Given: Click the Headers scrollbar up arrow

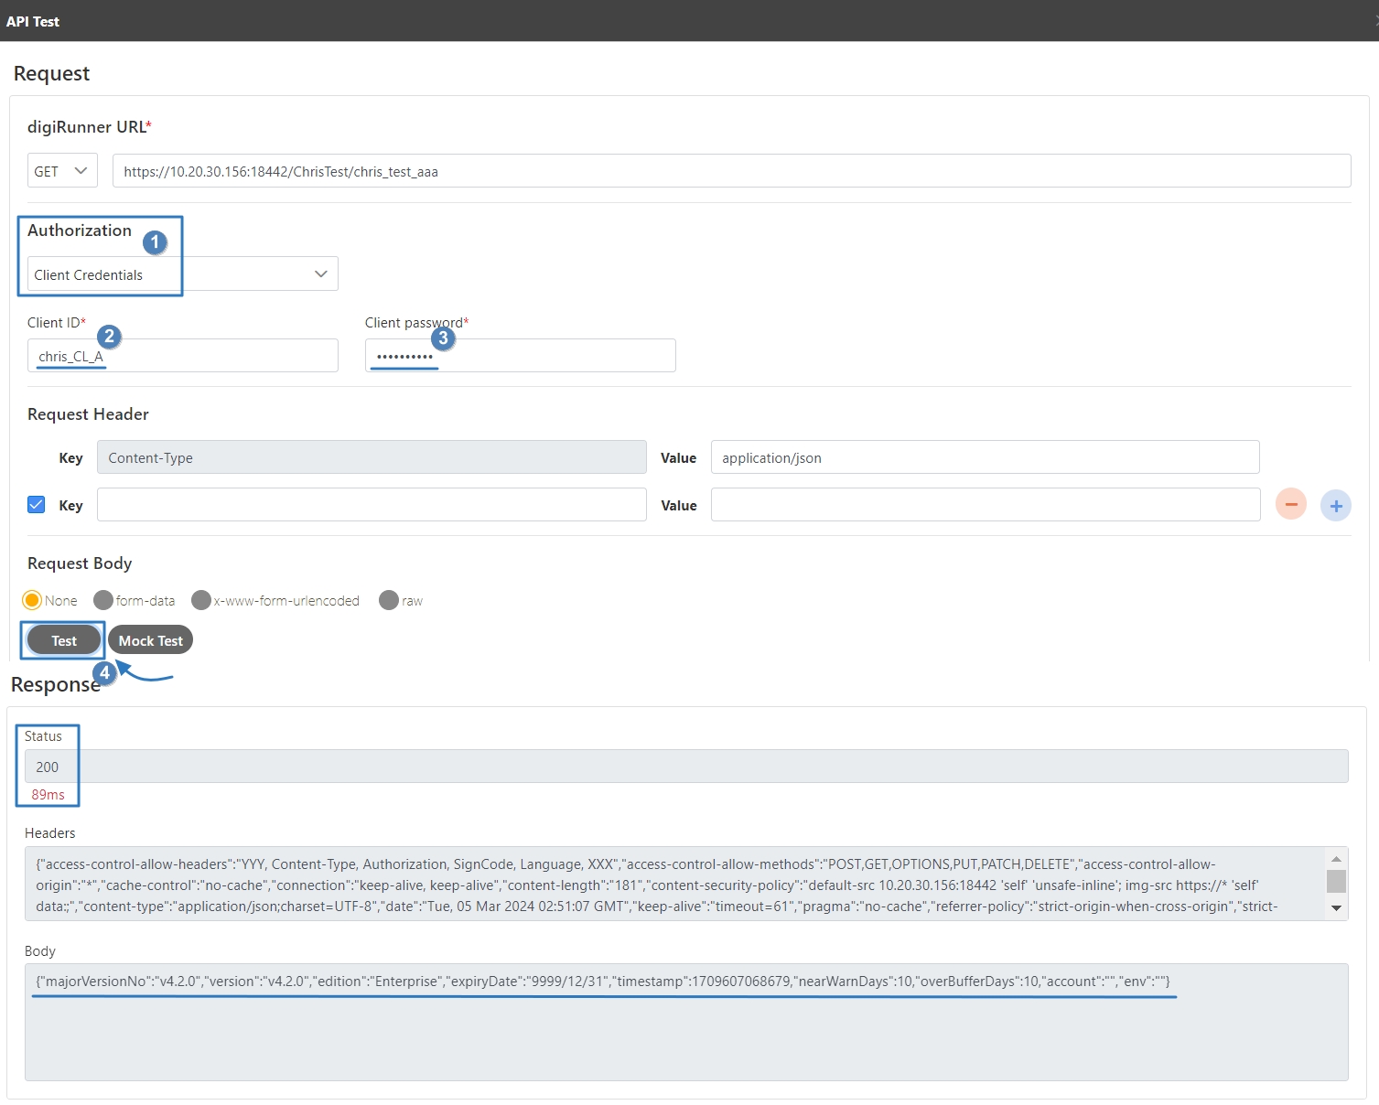Looking at the screenshot, I should pos(1336,859).
